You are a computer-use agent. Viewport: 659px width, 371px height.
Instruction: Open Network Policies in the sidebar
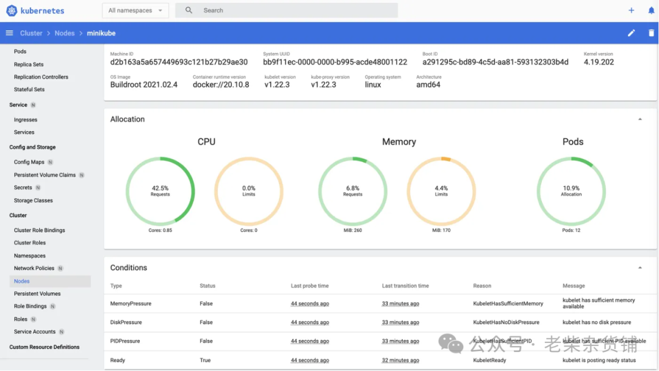point(34,268)
